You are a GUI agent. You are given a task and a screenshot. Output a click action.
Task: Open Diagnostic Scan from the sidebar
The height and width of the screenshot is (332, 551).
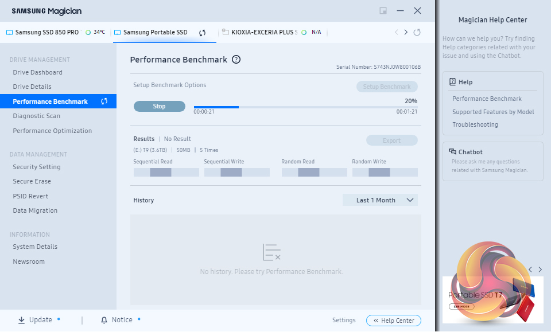click(x=36, y=116)
